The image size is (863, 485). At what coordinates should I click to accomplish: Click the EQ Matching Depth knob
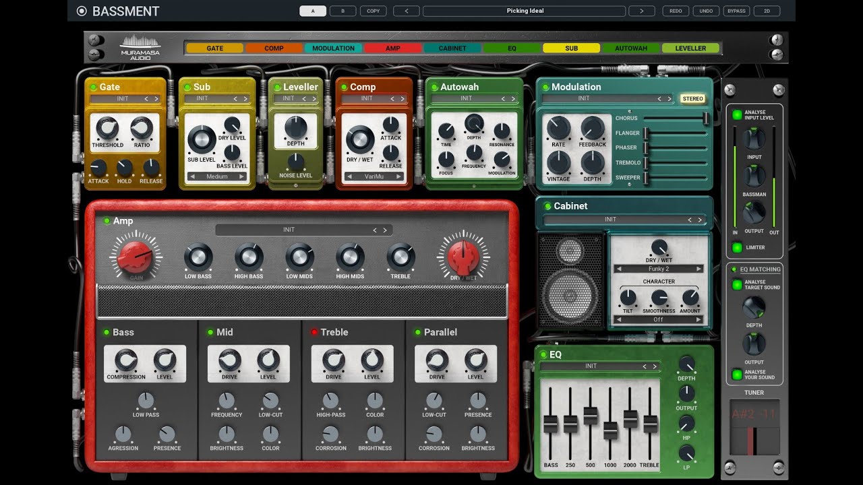pyautogui.click(x=754, y=308)
